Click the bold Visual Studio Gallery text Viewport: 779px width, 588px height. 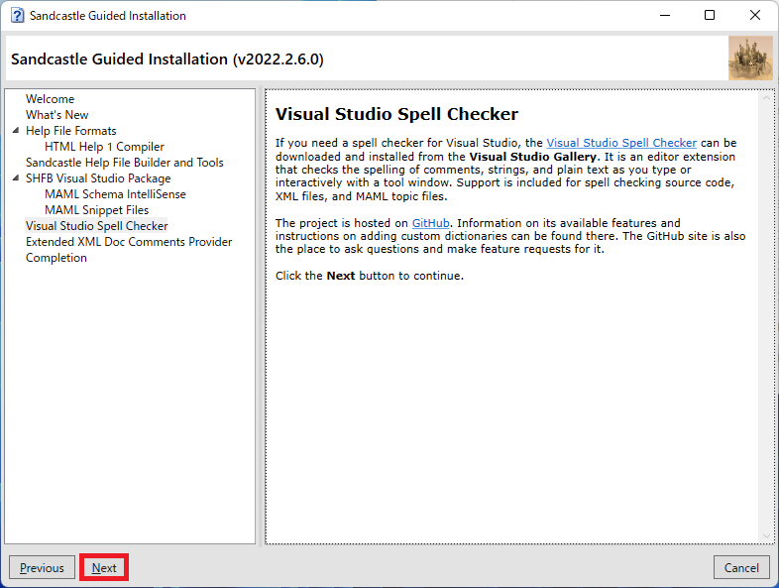click(532, 157)
